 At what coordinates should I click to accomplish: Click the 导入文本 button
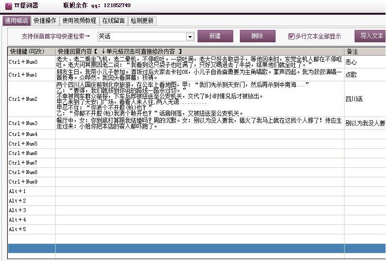point(370,36)
